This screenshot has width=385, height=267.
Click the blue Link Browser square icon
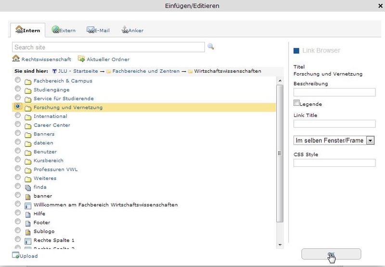coord(296,51)
